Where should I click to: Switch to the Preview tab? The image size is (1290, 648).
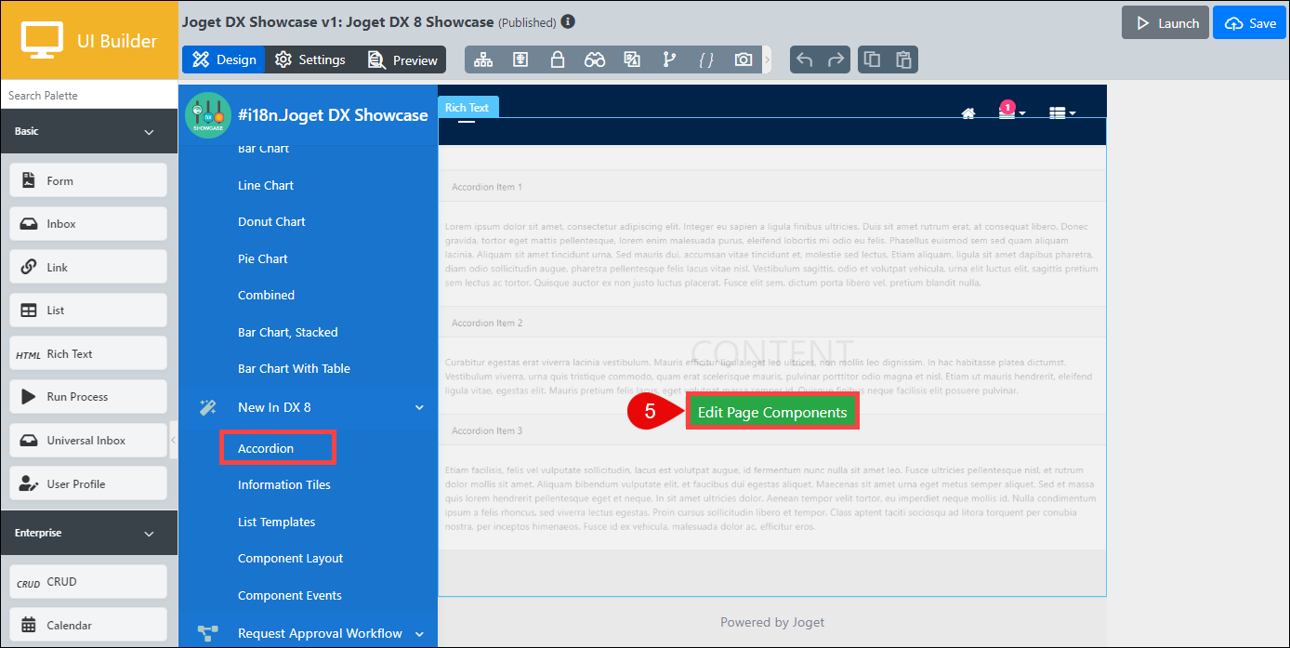(x=402, y=60)
